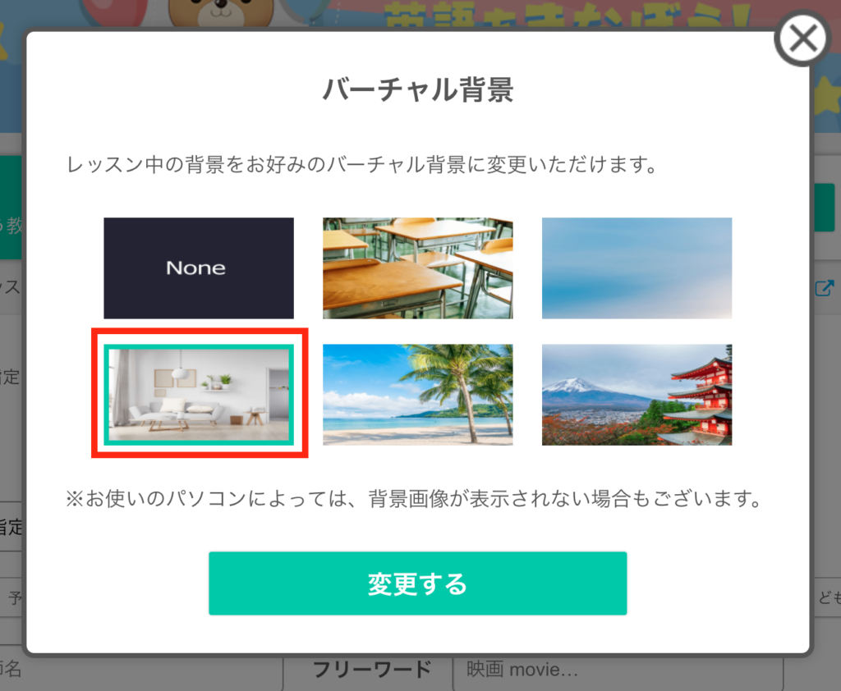The width and height of the screenshot is (841, 691).
Task: Open the external link icon at right edge
Action: coord(825,288)
